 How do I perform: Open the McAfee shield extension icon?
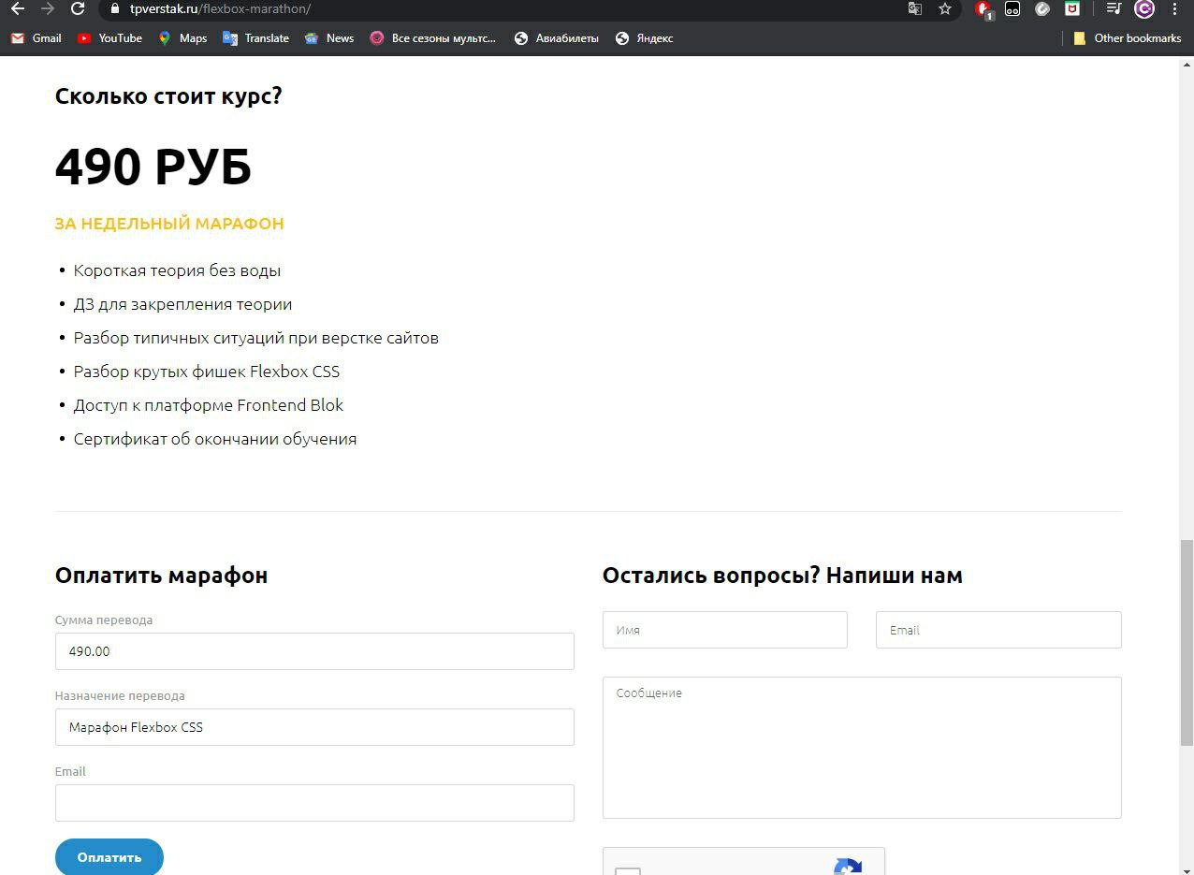point(1072,9)
